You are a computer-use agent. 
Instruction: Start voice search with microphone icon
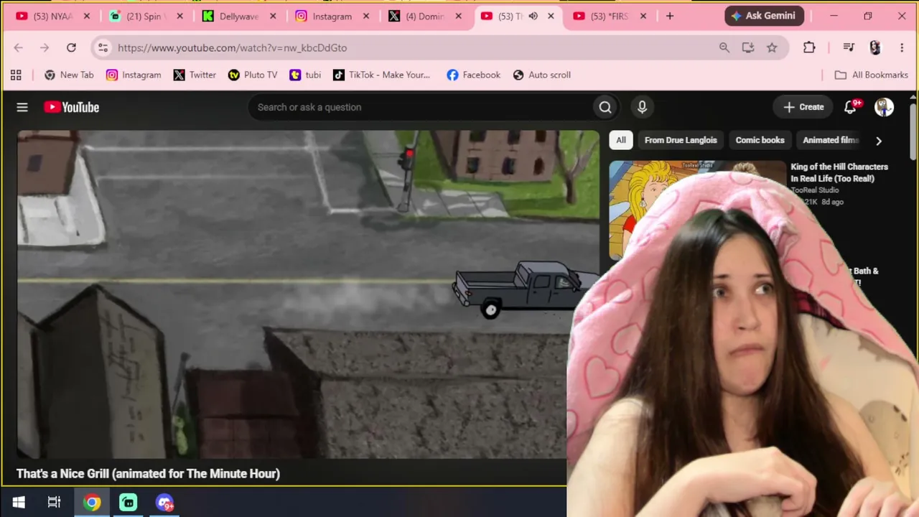coord(642,107)
